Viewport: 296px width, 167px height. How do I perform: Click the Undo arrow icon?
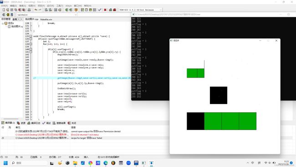point(36,10)
